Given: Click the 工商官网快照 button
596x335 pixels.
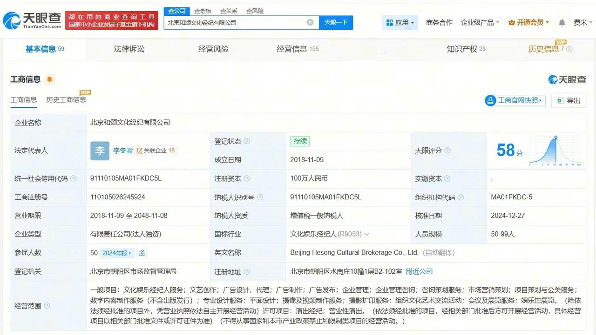Looking at the screenshot, I should point(515,100).
